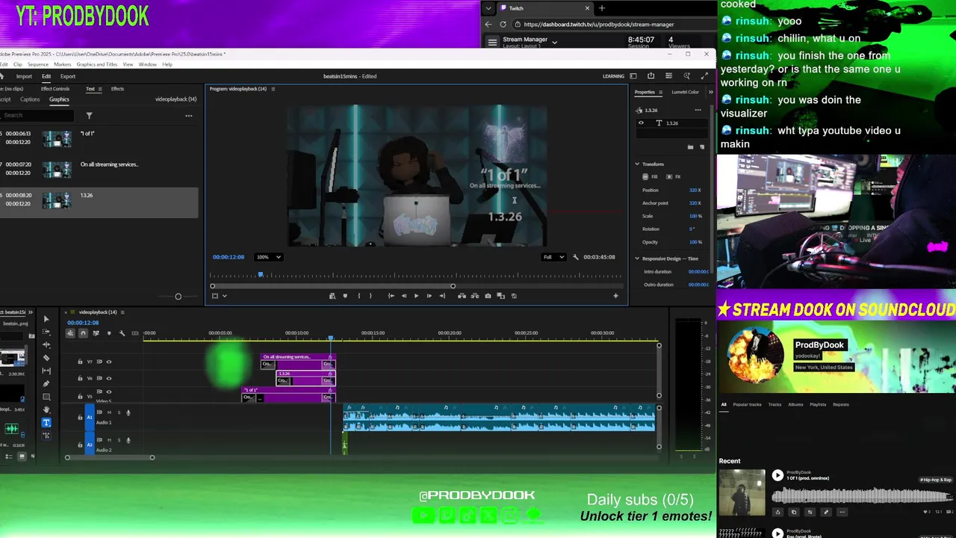The width and height of the screenshot is (956, 538).
Task: Click the Lift button in Program monitor
Action: [462, 296]
